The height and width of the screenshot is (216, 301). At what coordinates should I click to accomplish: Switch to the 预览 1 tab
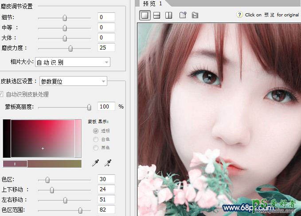[x=151, y=4]
